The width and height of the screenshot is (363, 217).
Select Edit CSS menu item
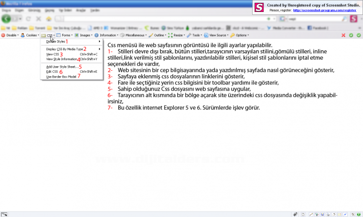[52, 72]
